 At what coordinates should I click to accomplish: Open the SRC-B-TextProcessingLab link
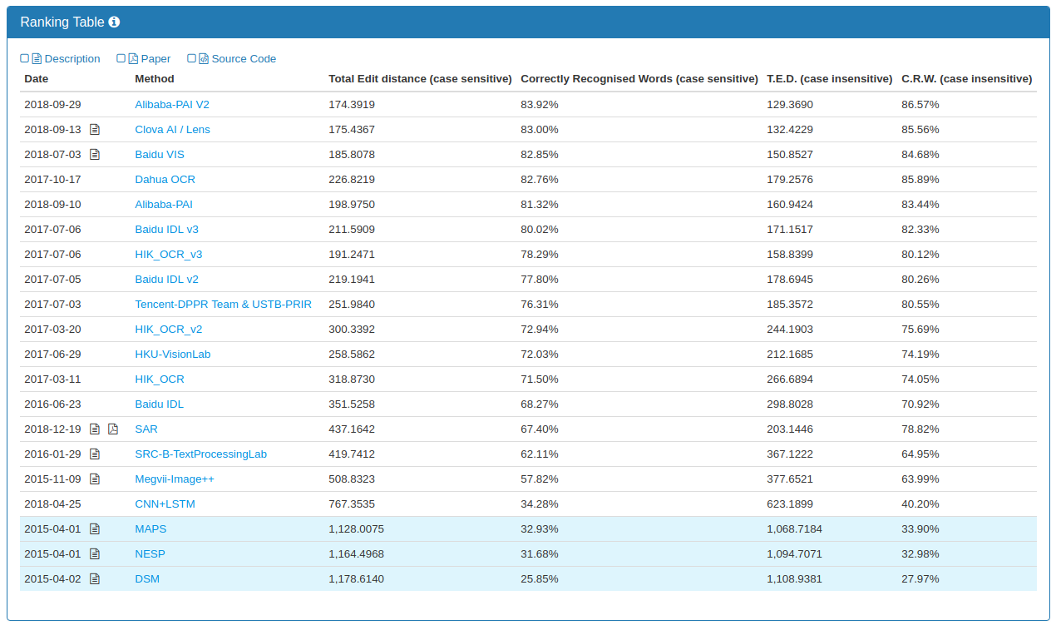coord(201,454)
